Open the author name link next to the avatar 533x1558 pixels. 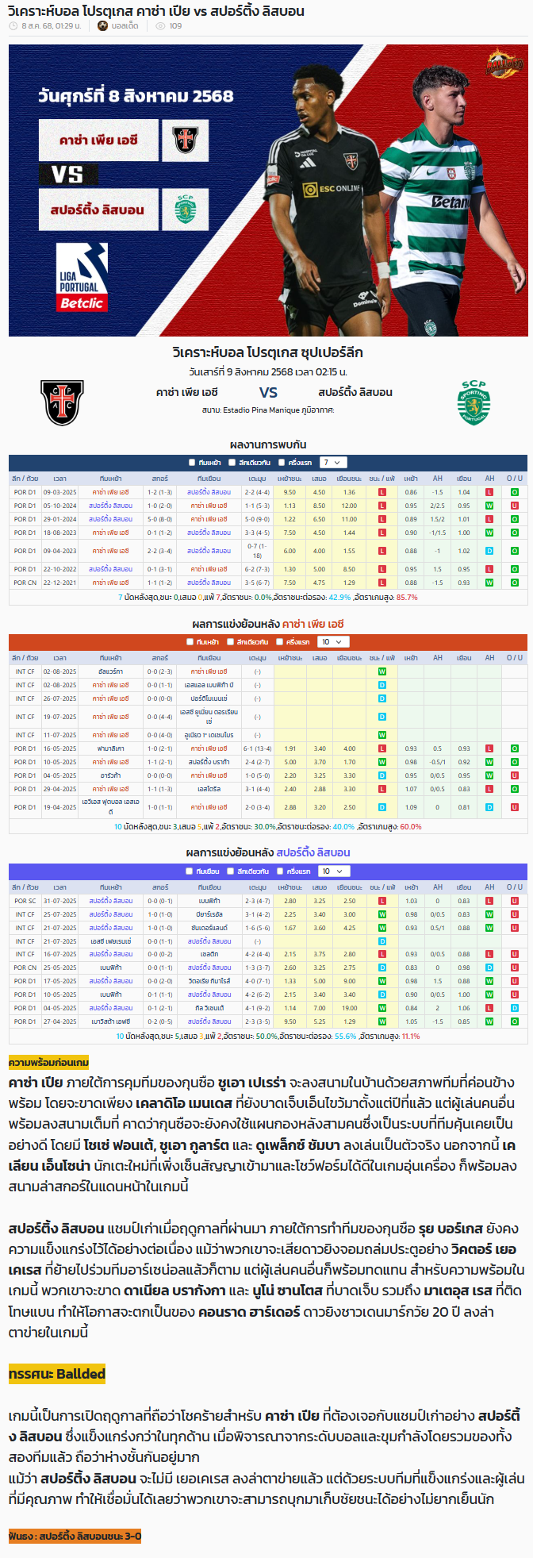[125, 26]
